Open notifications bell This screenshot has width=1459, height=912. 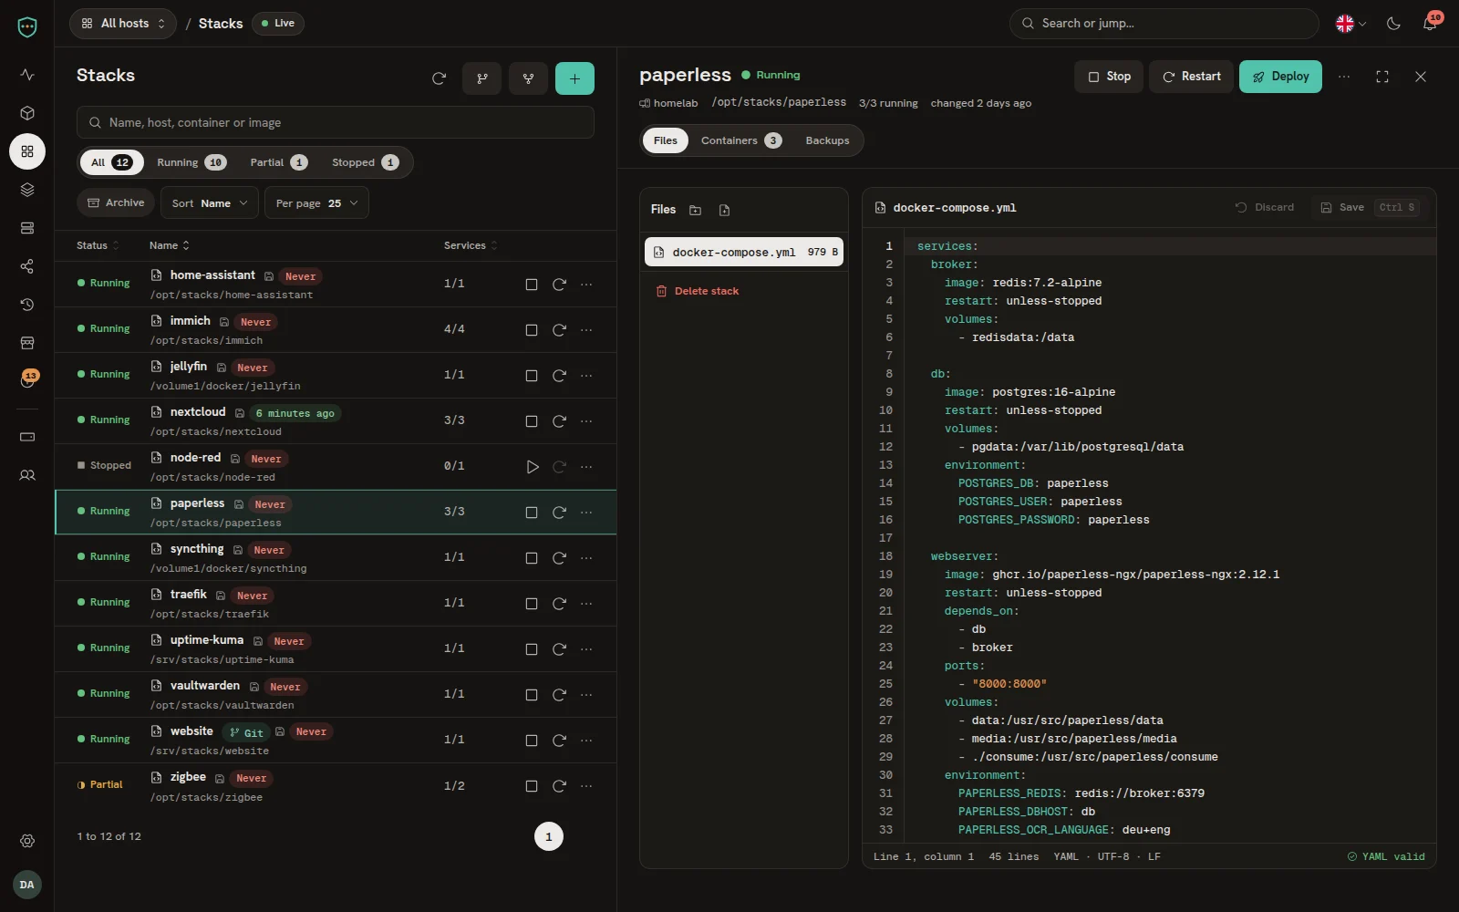pos(1430,24)
